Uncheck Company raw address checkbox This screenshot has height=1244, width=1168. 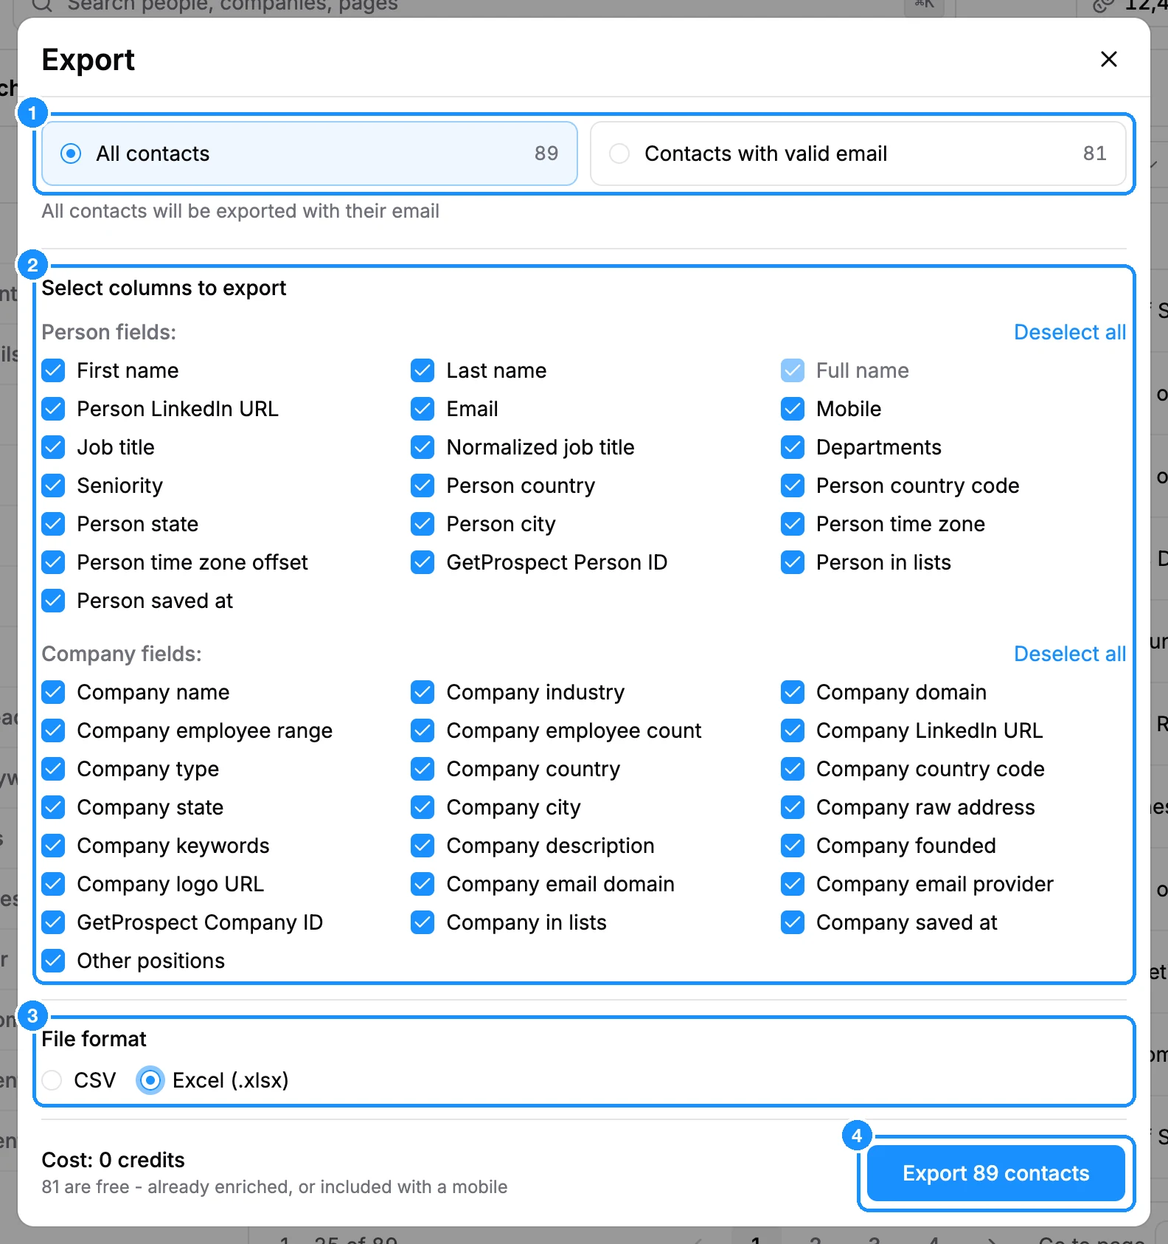(793, 807)
